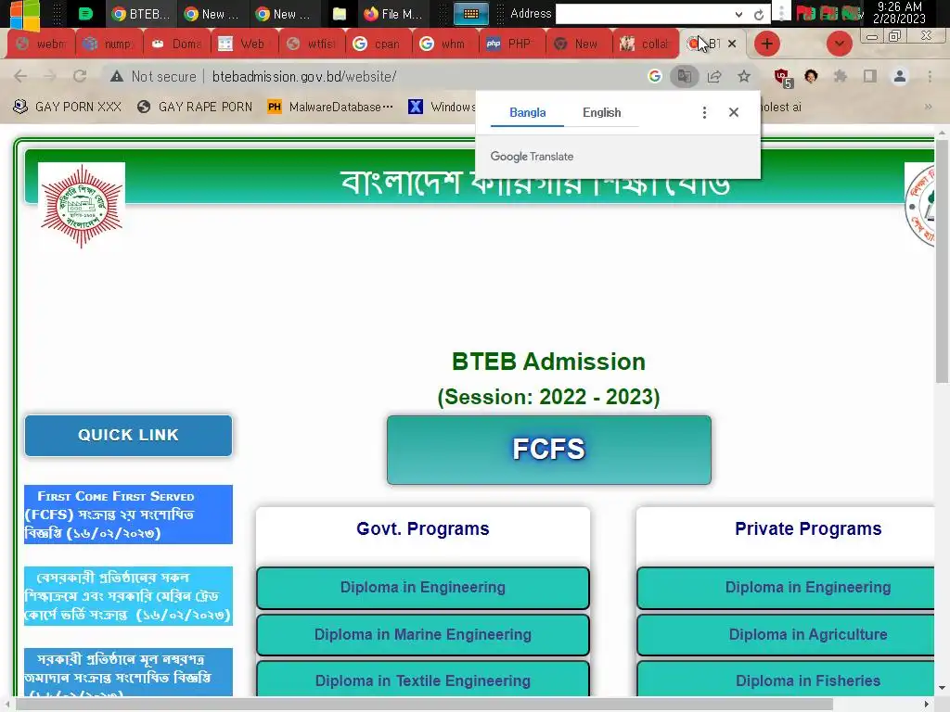Close the Google Translate popup
950x712 pixels.
pyautogui.click(x=734, y=112)
